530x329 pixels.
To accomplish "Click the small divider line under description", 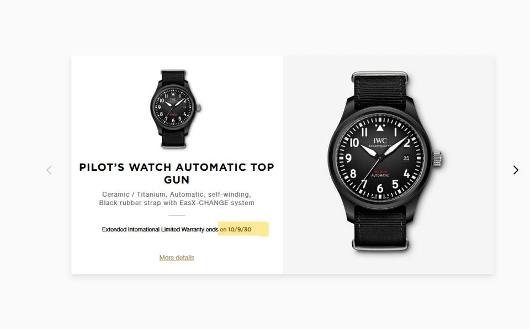I will [177, 215].
